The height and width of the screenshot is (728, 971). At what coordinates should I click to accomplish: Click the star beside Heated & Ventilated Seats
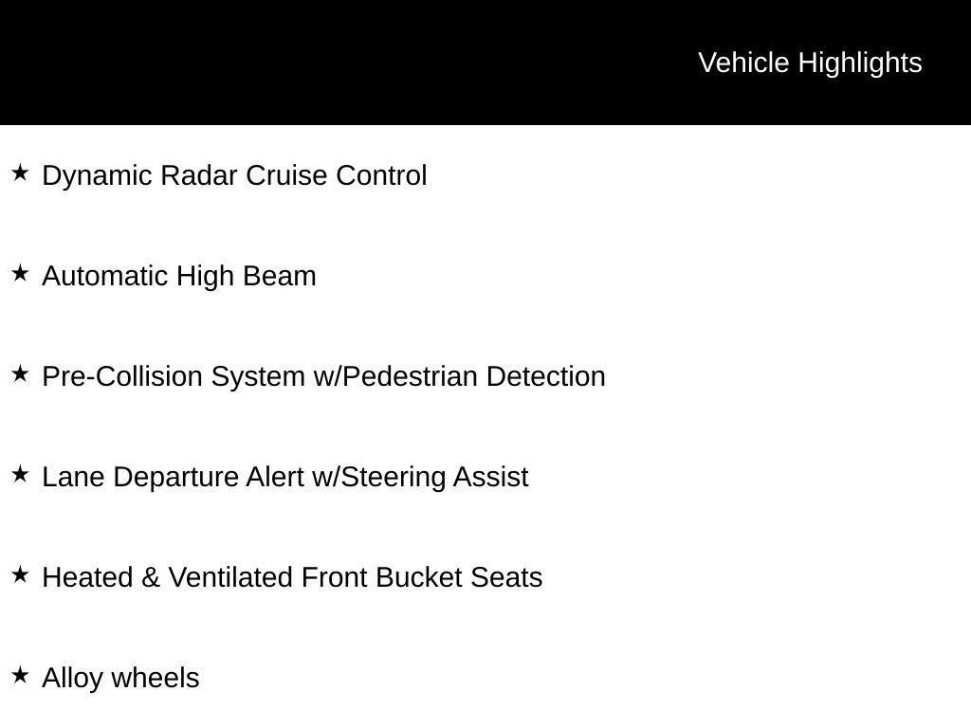[20, 574]
